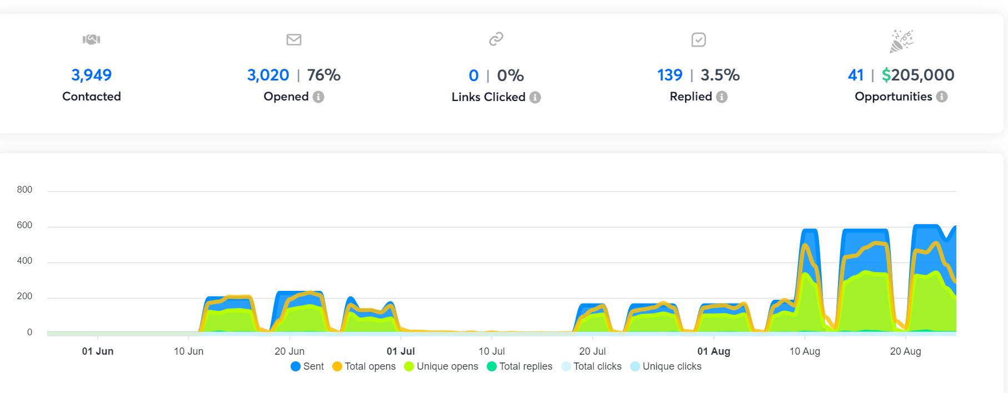Toggle Total clicks legend entry

(592, 366)
